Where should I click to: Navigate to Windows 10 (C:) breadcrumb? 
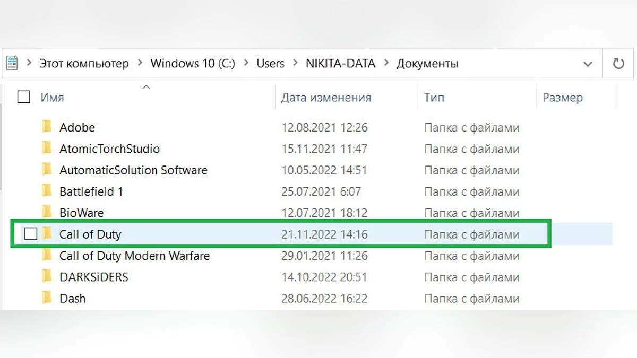pyautogui.click(x=192, y=64)
